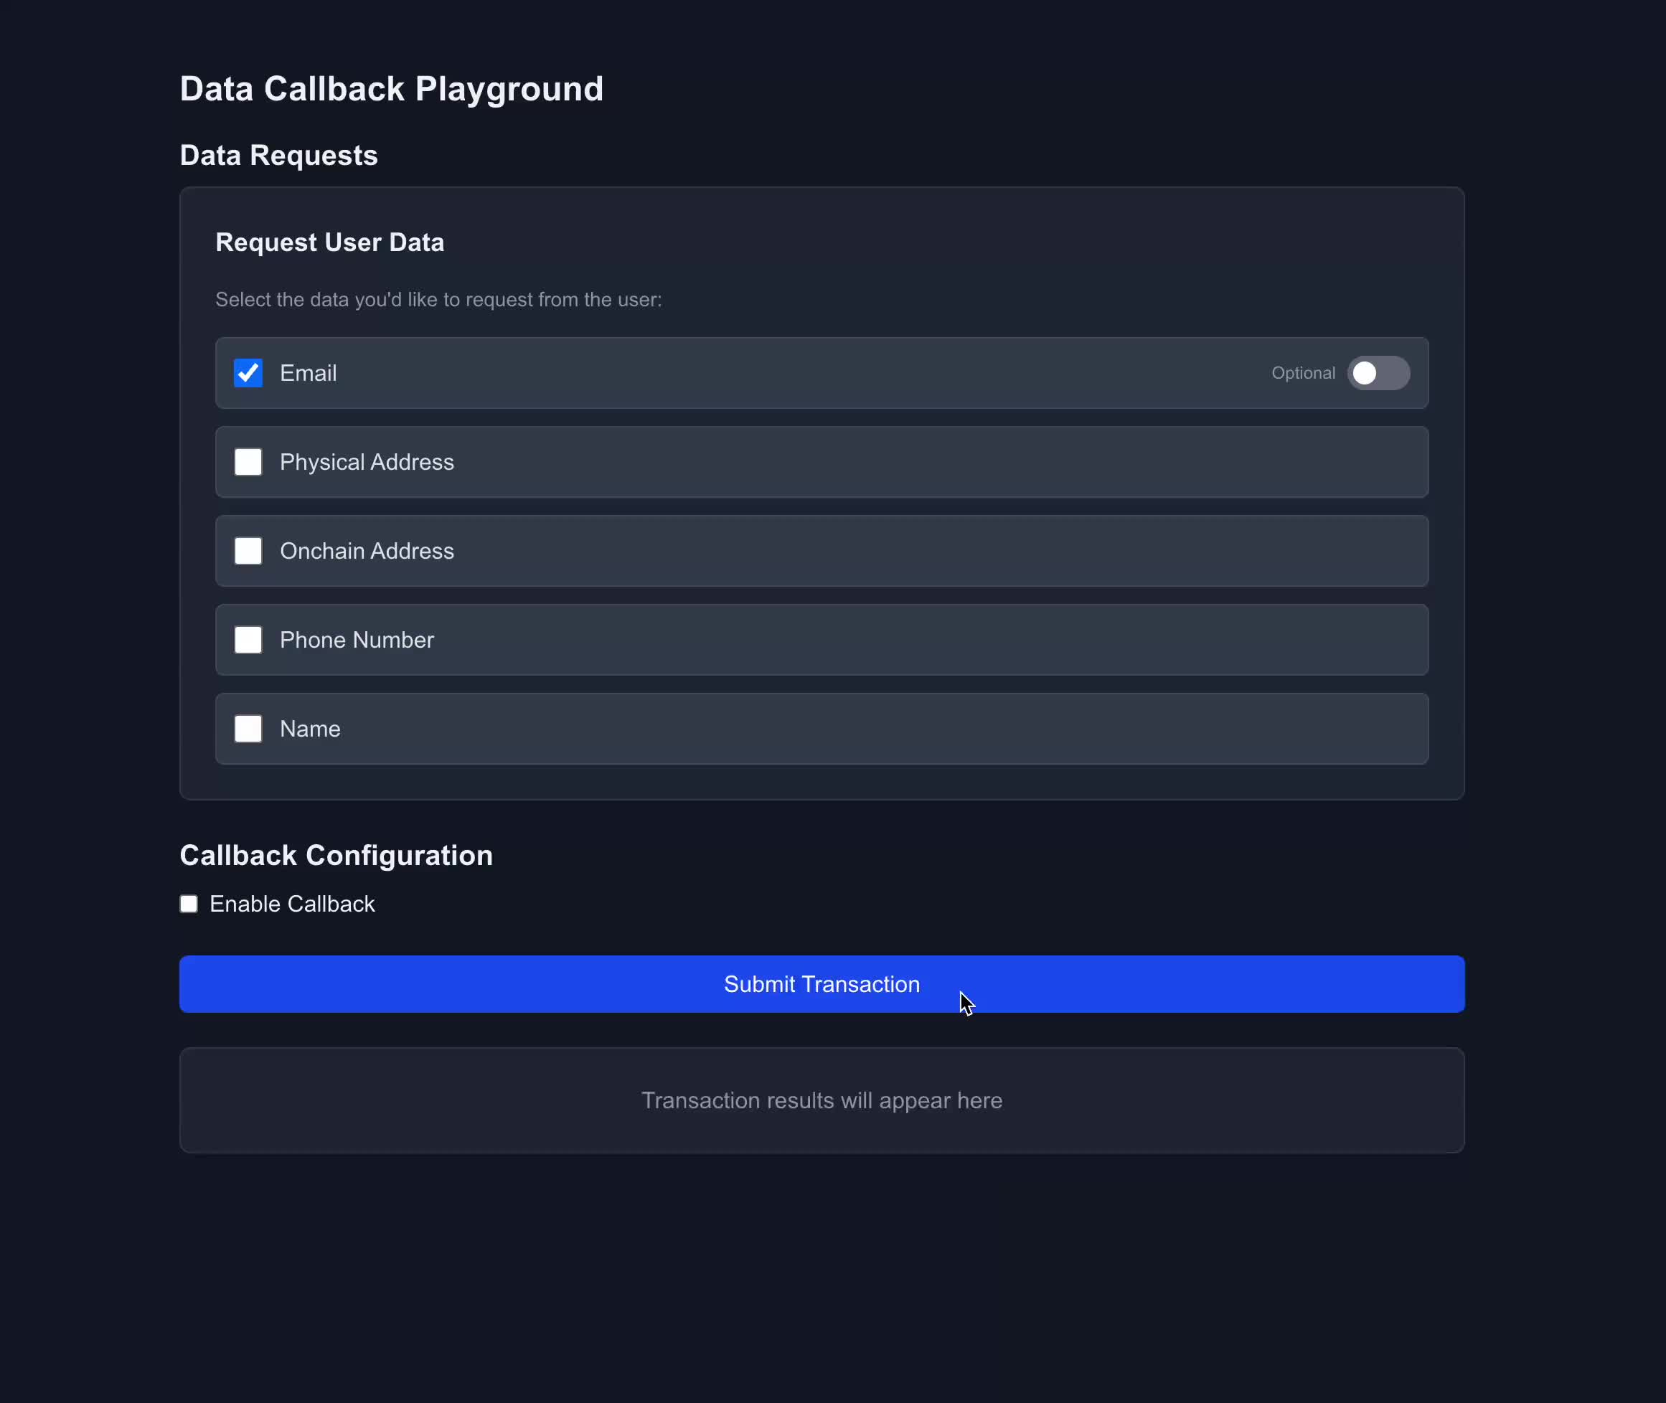
Task: Check the Physical Address checkbox
Action: 248,462
